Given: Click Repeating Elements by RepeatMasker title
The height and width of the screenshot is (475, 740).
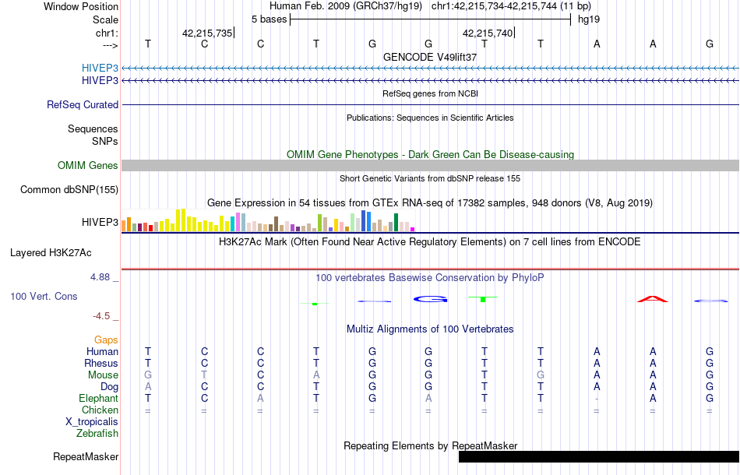Looking at the screenshot, I should coord(430,445).
